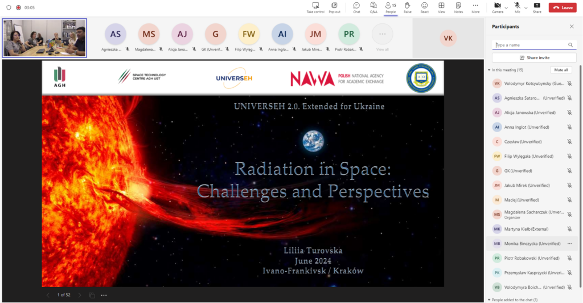583x303 pixels.
Task: Open microphone options dropdown arrow
Action: click(526, 7)
